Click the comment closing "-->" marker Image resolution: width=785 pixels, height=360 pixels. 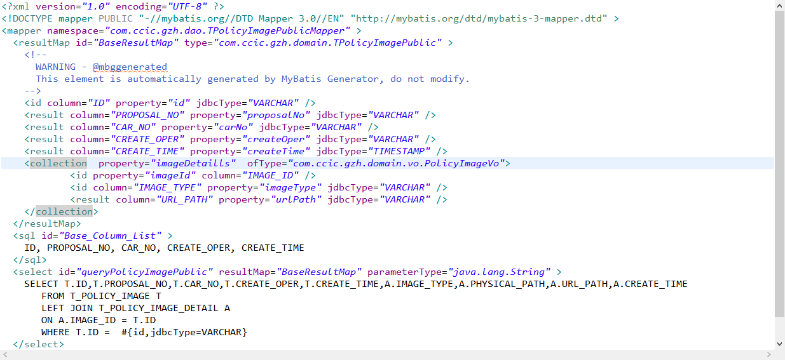(32, 91)
